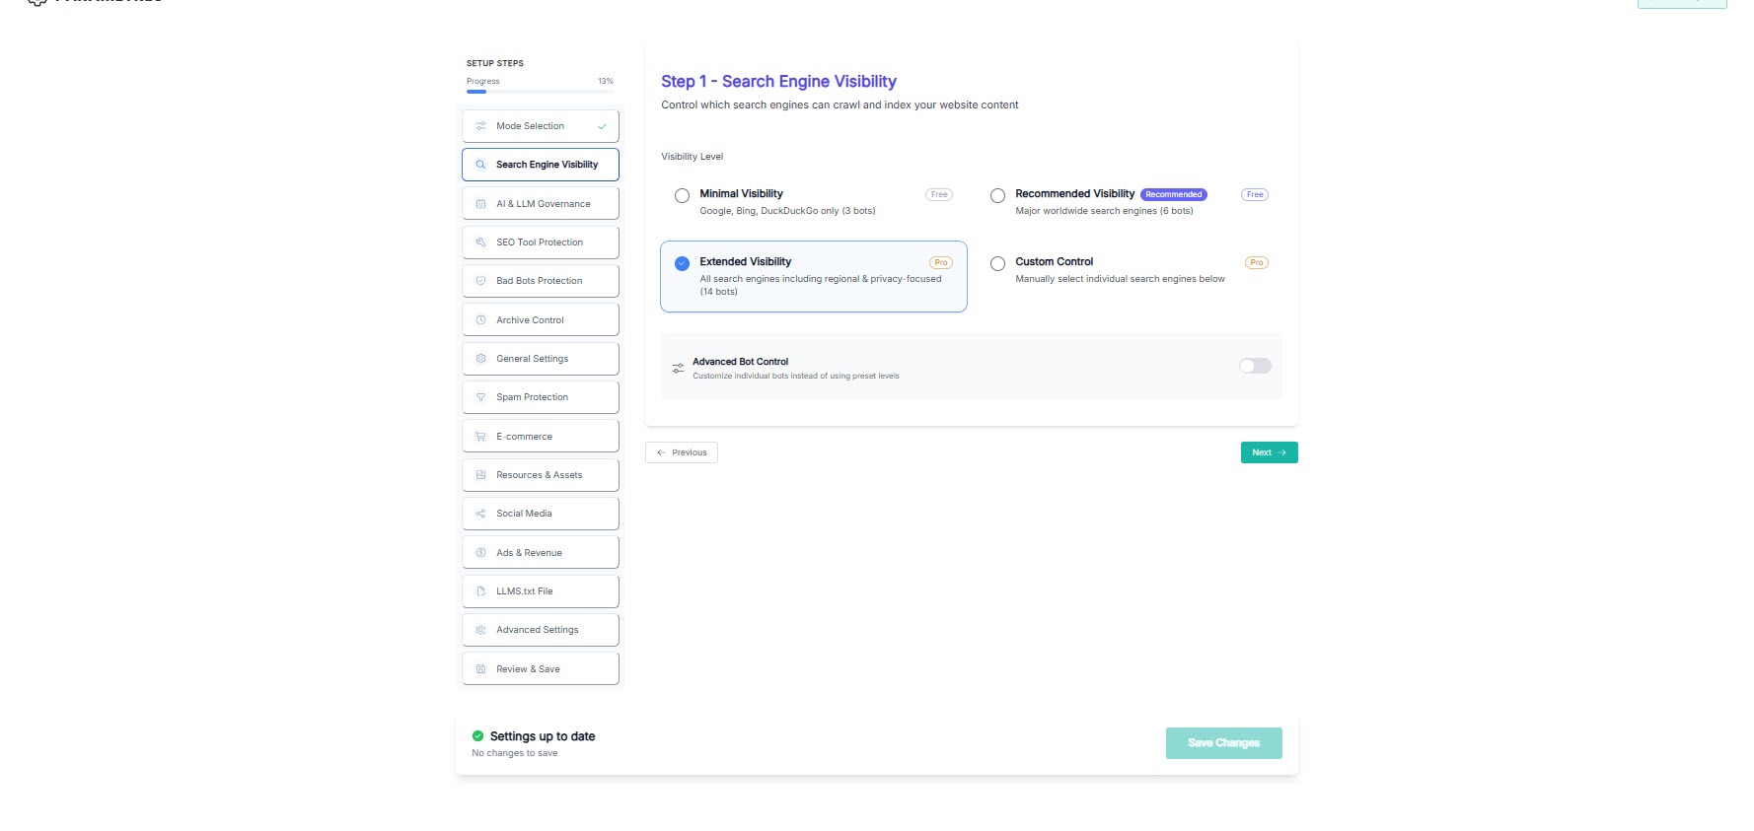Click the green checkmark on Mode Selection
Screen dimensions: 1754x831
pyautogui.click(x=602, y=126)
